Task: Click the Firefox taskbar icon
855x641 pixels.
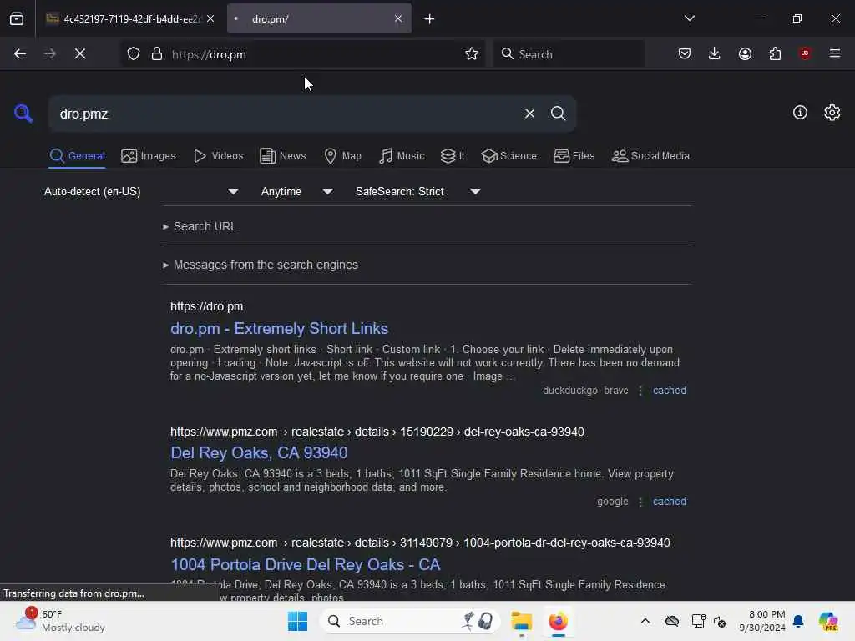Action: [558, 621]
